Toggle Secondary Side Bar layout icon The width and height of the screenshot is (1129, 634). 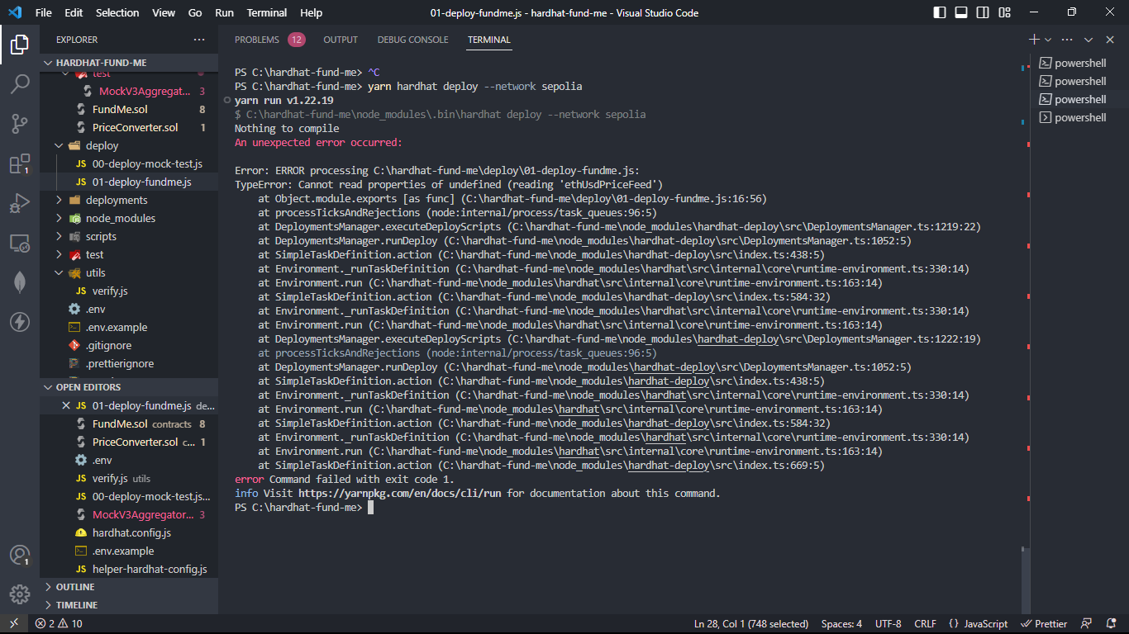tap(982, 12)
